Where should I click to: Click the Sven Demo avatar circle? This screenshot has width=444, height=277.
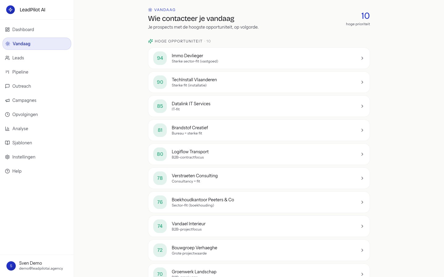click(11, 266)
